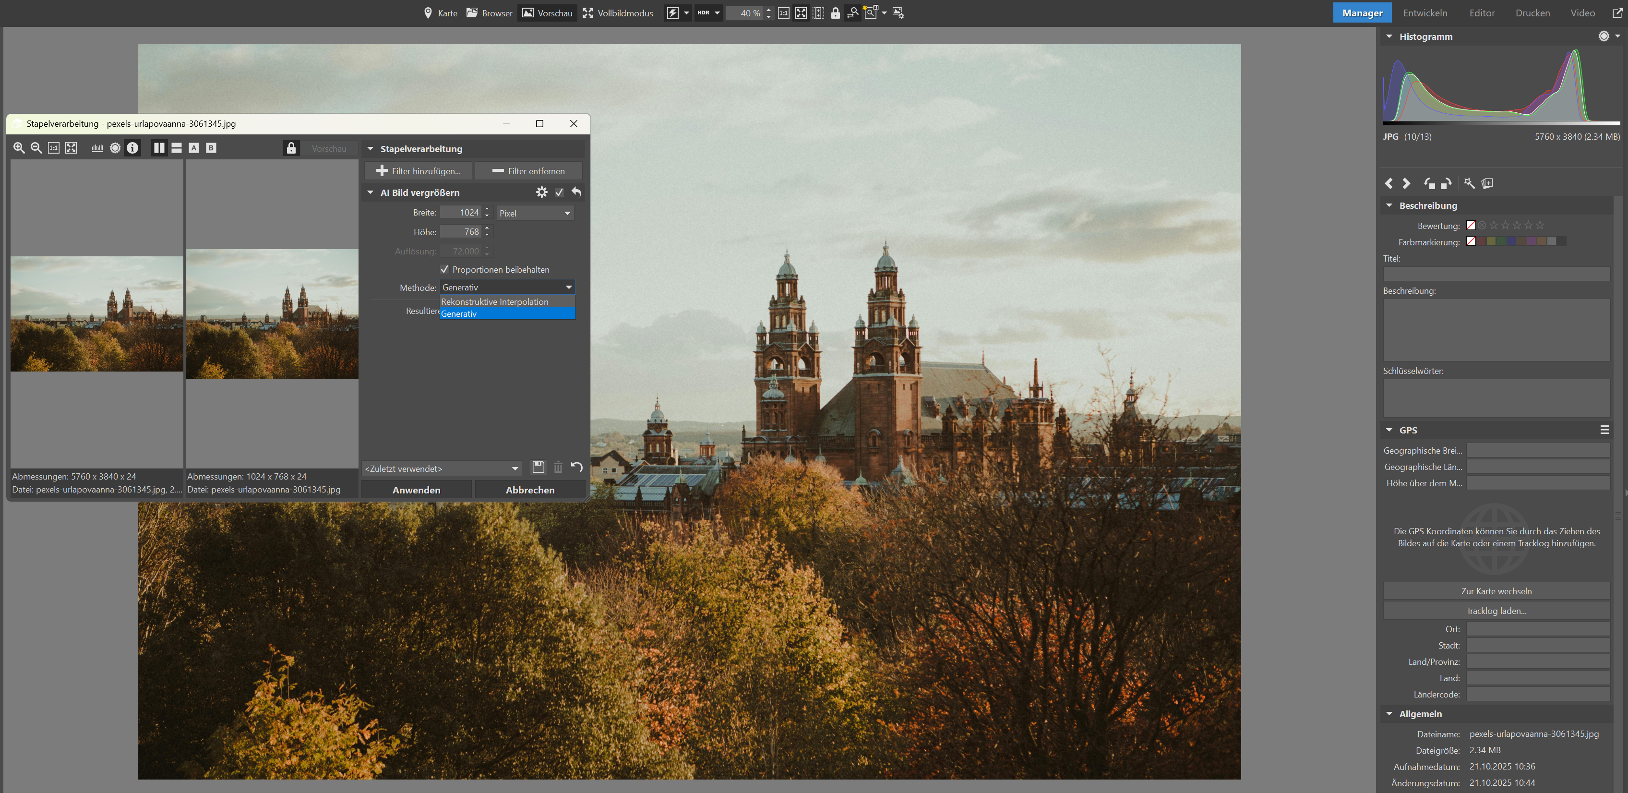Toggle the preview lock icon in the dialog
Viewport: 1628px width, 793px height.
[x=291, y=148]
